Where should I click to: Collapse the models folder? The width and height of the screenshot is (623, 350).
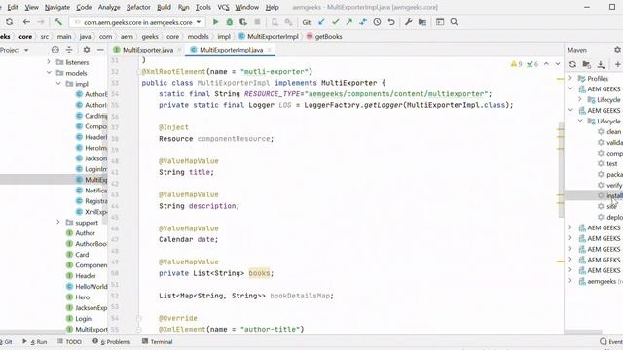[x=49, y=73]
